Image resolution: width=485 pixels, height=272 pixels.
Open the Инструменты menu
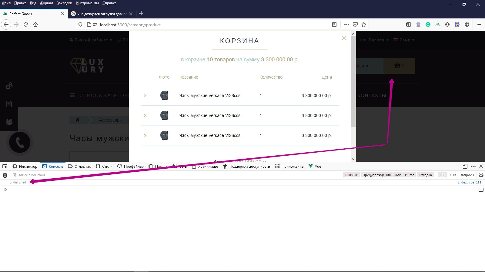point(87,3)
